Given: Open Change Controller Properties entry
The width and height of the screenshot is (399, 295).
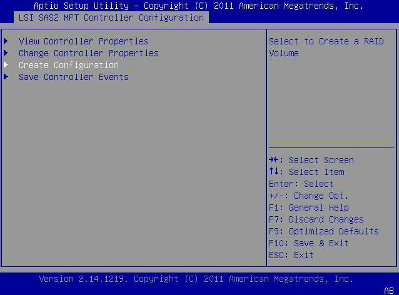Looking at the screenshot, I should (x=89, y=53).
